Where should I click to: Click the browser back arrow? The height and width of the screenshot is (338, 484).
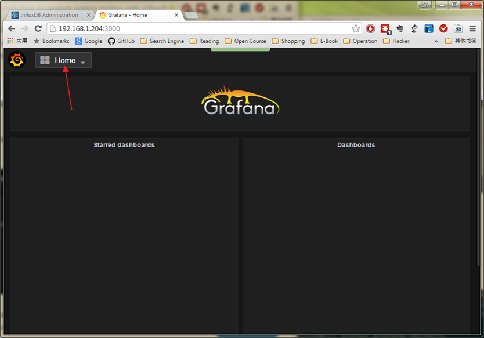(x=12, y=28)
